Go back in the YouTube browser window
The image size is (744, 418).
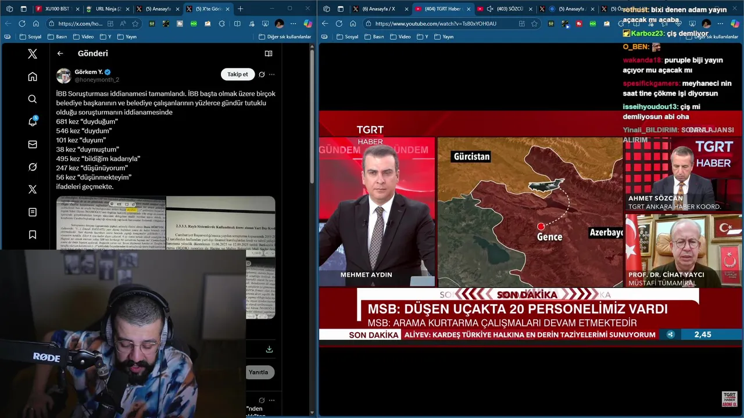325,24
